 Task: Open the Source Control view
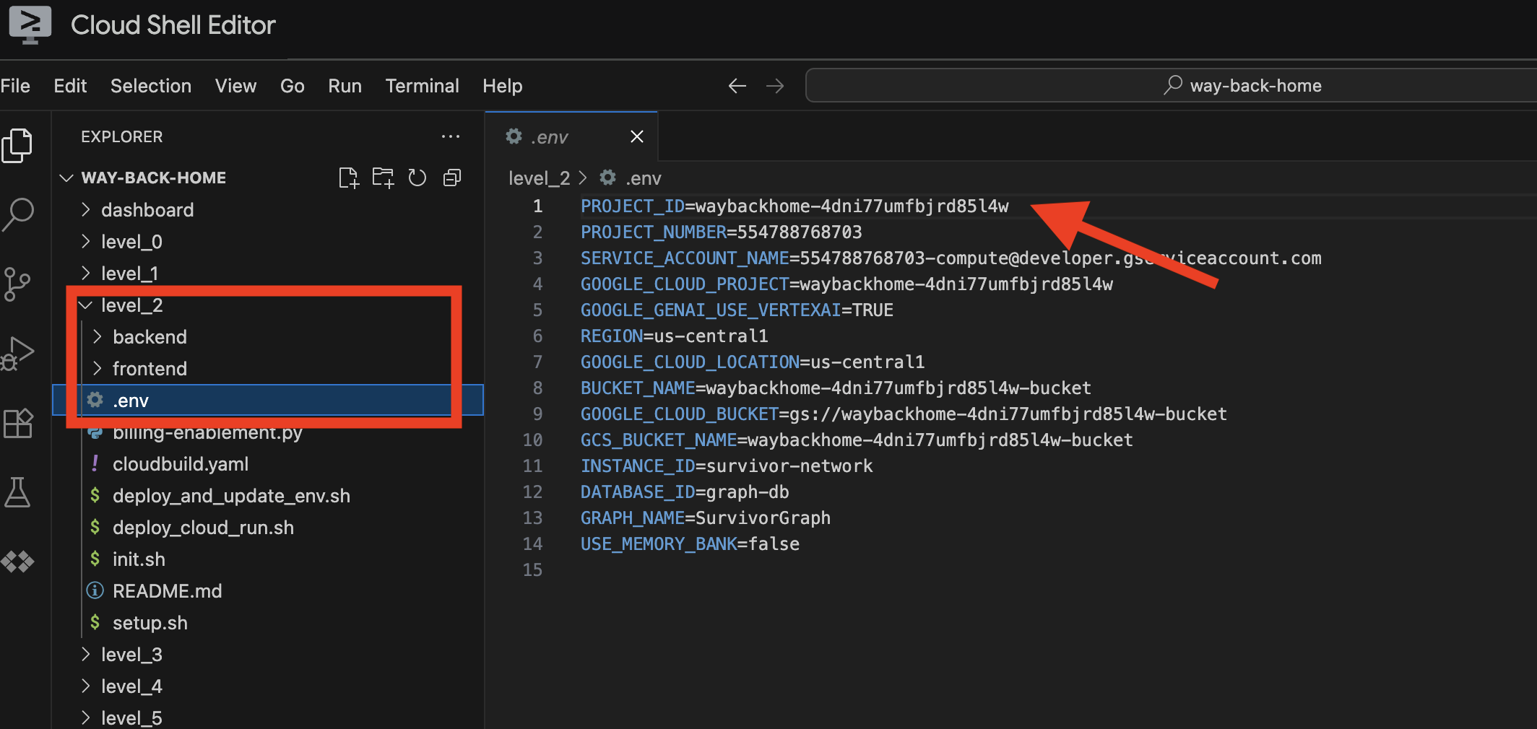coord(17,284)
